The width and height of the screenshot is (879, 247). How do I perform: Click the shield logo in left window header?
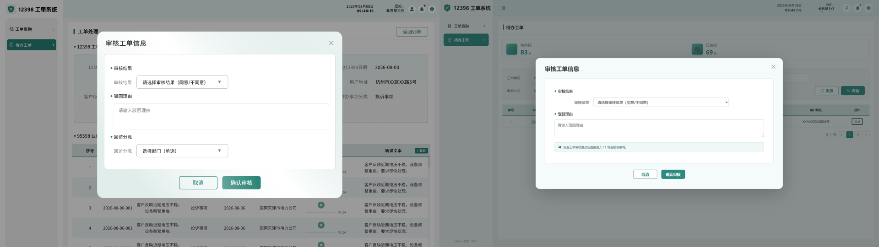(x=11, y=9)
